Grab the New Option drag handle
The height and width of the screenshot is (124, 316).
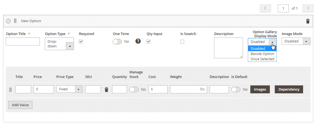tap(15, 21)
